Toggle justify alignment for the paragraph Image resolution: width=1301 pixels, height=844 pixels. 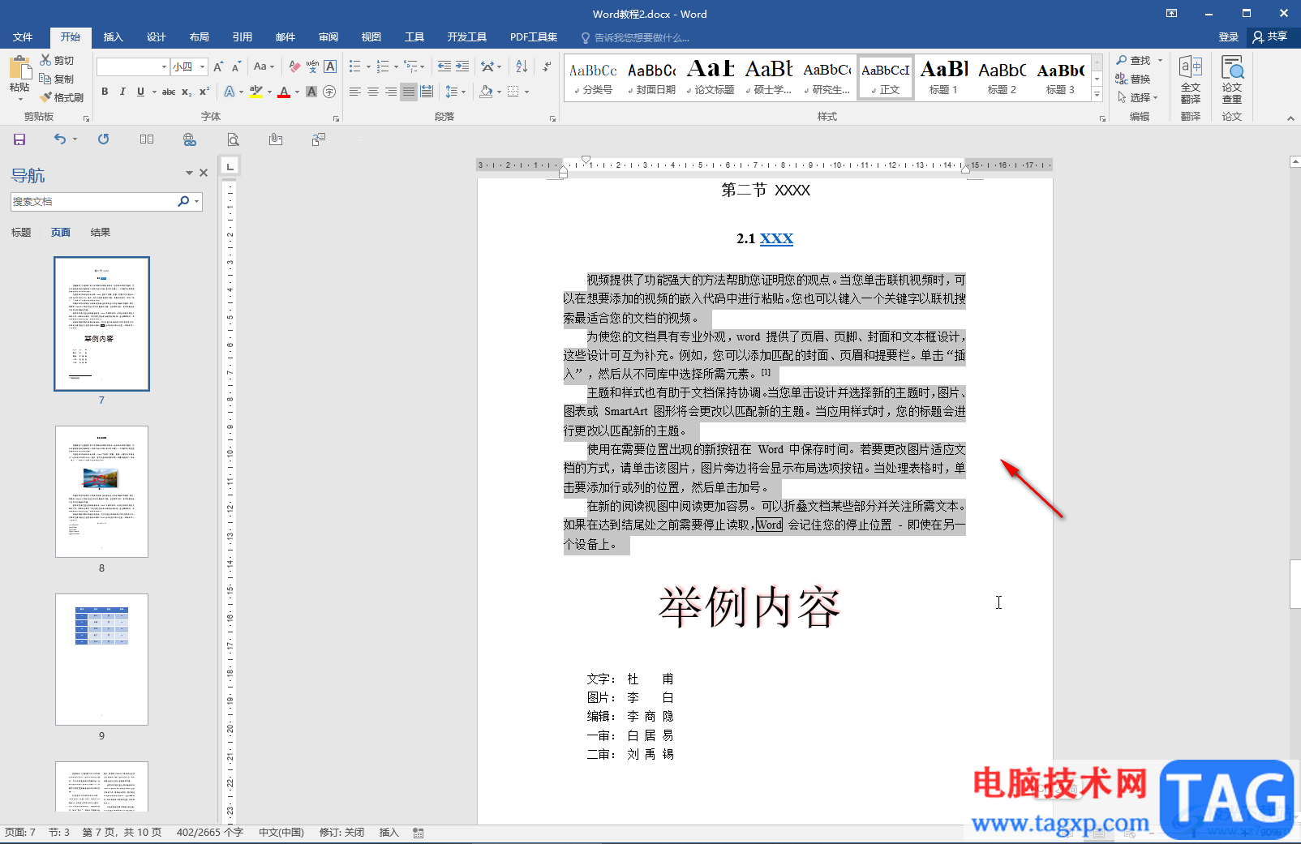click(409, 92)
